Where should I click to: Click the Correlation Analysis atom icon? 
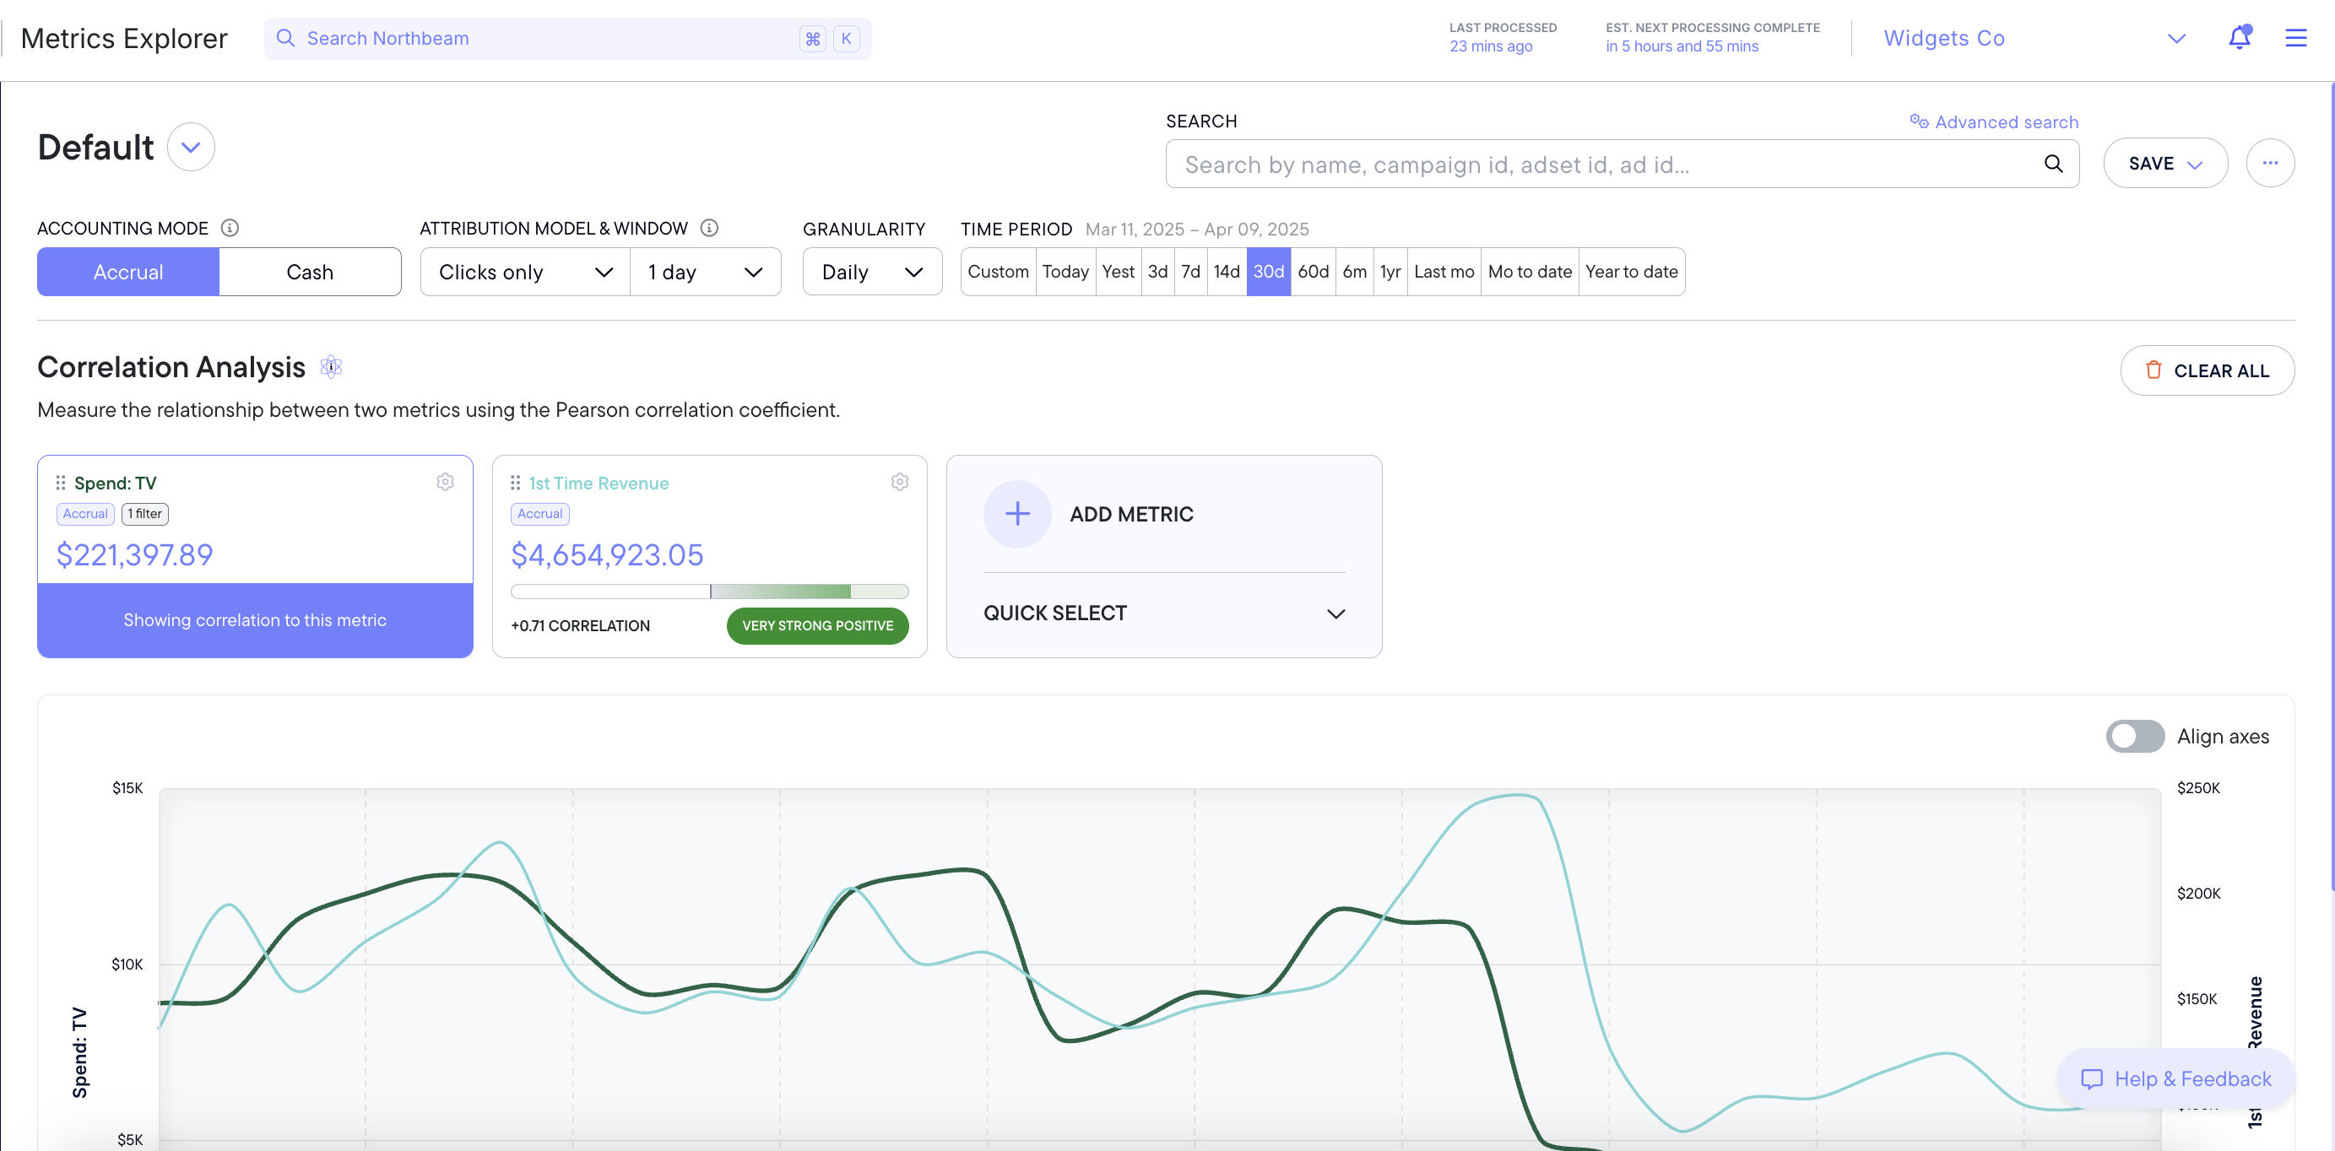(331, 367)
